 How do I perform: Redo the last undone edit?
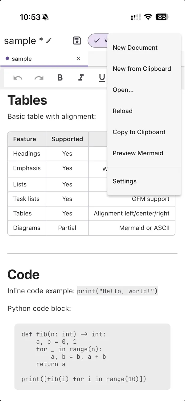[39, 78]
